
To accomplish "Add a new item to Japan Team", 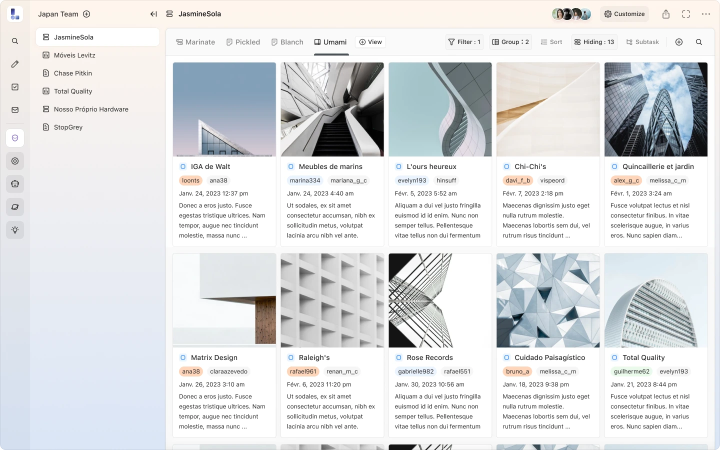I will pyautogui.click(x=86, y=14).
